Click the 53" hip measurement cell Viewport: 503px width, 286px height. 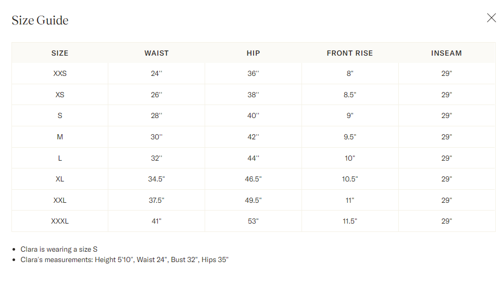[253, 222]
